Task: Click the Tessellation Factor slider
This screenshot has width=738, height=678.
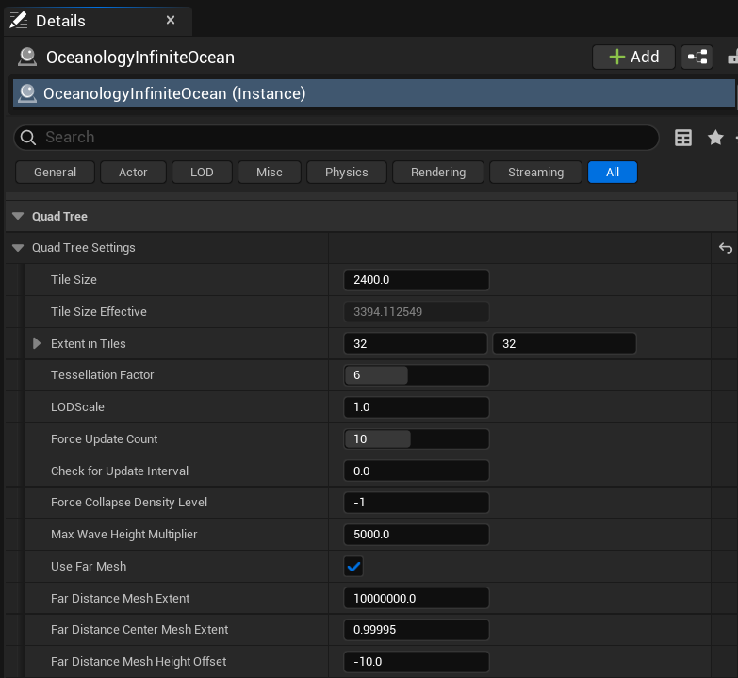Action: [417, 375]
